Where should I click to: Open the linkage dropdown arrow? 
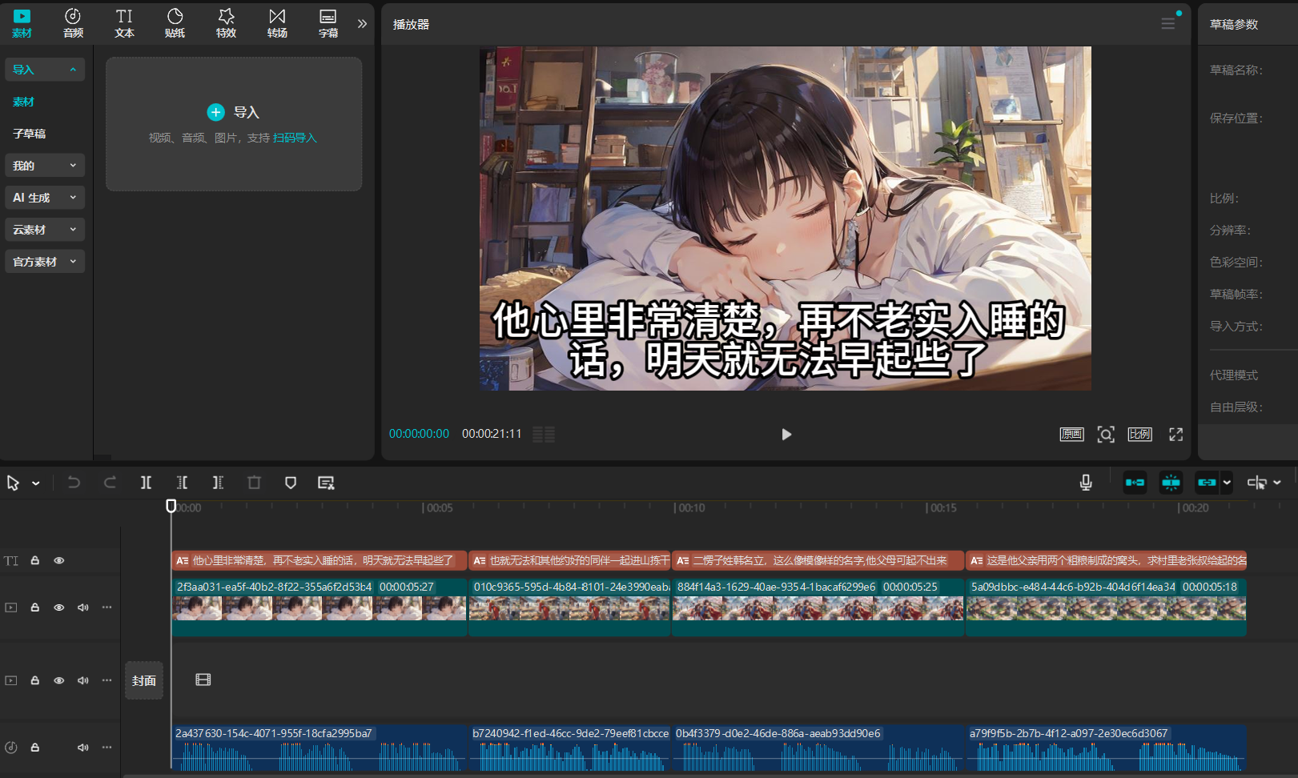pyautogui.click(x=1227, y=482)
